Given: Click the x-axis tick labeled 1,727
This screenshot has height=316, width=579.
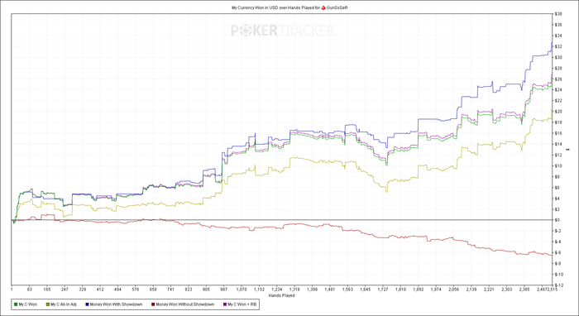Looking at the screenshot, I should (x=383, y=290).
